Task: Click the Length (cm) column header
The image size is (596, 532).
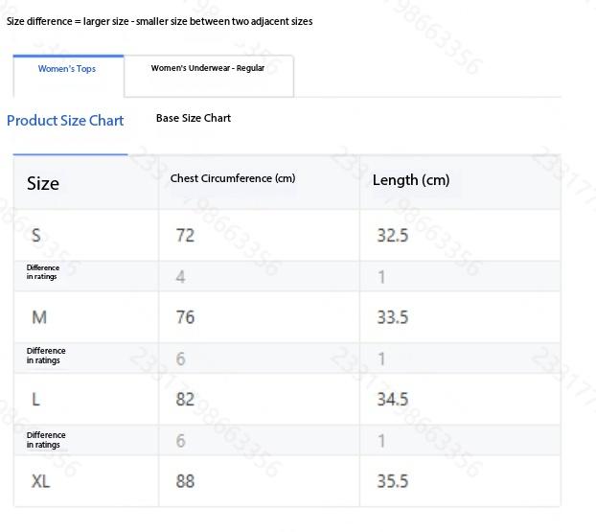Action: 410,180
